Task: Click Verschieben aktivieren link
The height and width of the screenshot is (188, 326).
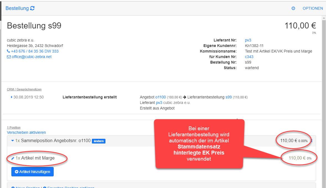Action: [x=26, y=132]
